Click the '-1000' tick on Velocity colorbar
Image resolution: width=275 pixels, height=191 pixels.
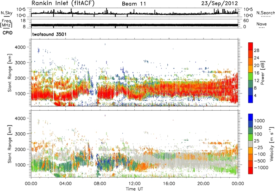click(261, 168)
